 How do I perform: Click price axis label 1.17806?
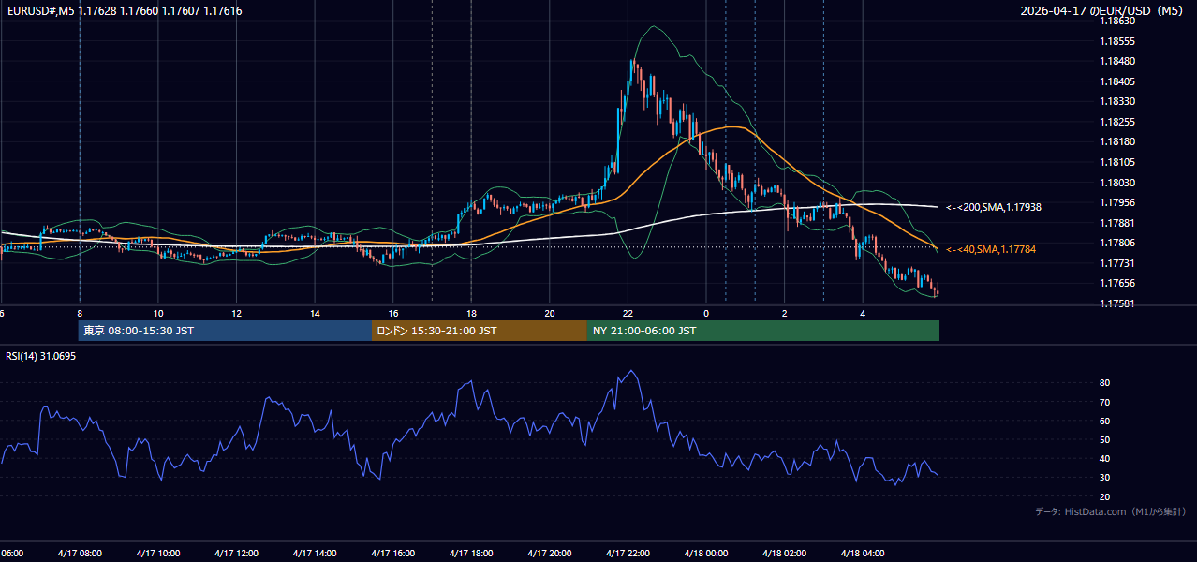tap(1117, 243)
